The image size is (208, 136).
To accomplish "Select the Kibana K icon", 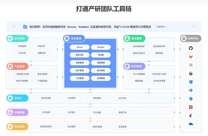I will (x=191, y=116).
